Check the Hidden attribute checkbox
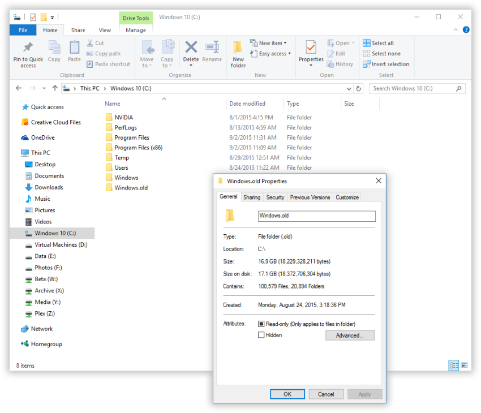The image size is (481, 413). point(261,335)
